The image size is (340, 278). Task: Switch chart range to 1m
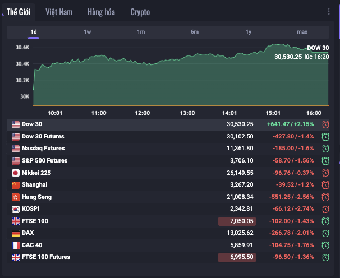tap(141, 32)
